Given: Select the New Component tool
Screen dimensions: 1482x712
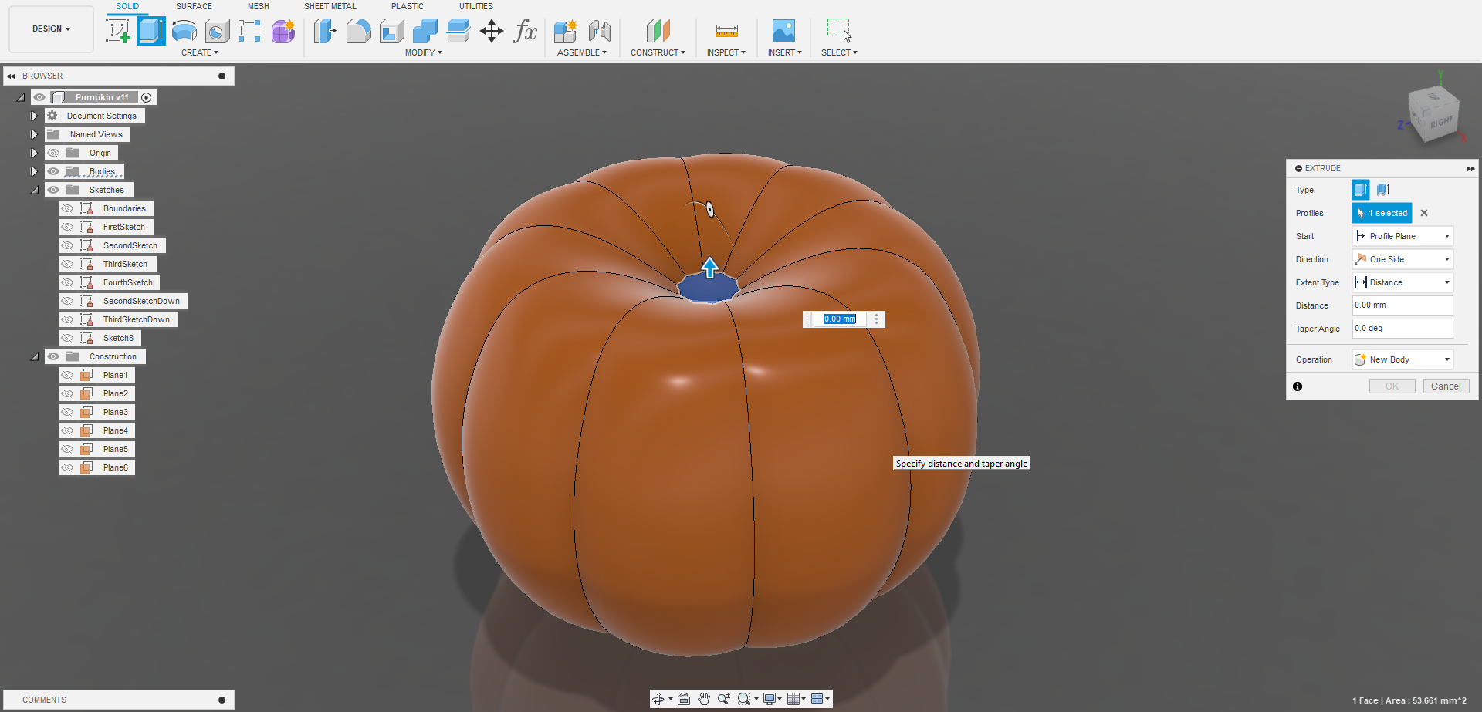Looking at the screenshot, I should (x=566, y=31).
